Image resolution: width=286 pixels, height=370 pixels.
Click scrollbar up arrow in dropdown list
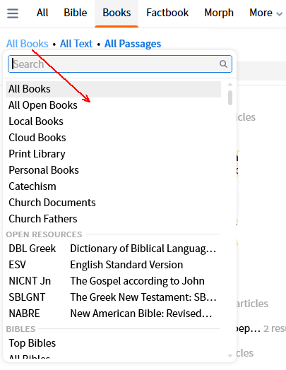(230, 85)
